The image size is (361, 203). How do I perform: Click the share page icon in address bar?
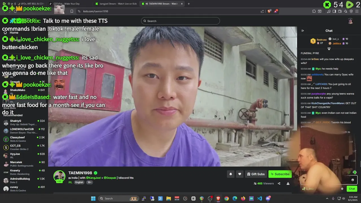pyautogui.click(x=262, y=11)
